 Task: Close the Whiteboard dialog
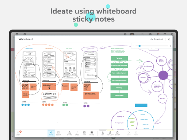(x=169, y=39)
